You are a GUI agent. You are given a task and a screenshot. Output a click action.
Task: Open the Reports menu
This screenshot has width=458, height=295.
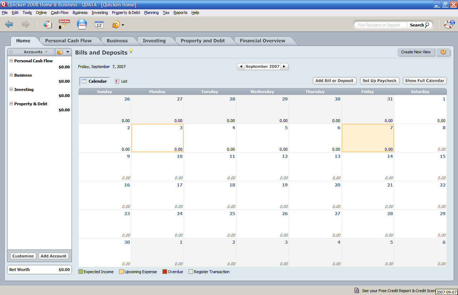[x=180, y=13]
